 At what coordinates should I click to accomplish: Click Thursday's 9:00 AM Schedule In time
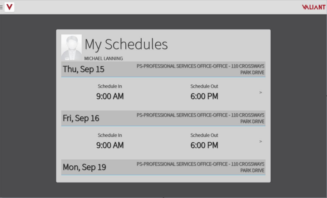(x=110, y=97)
